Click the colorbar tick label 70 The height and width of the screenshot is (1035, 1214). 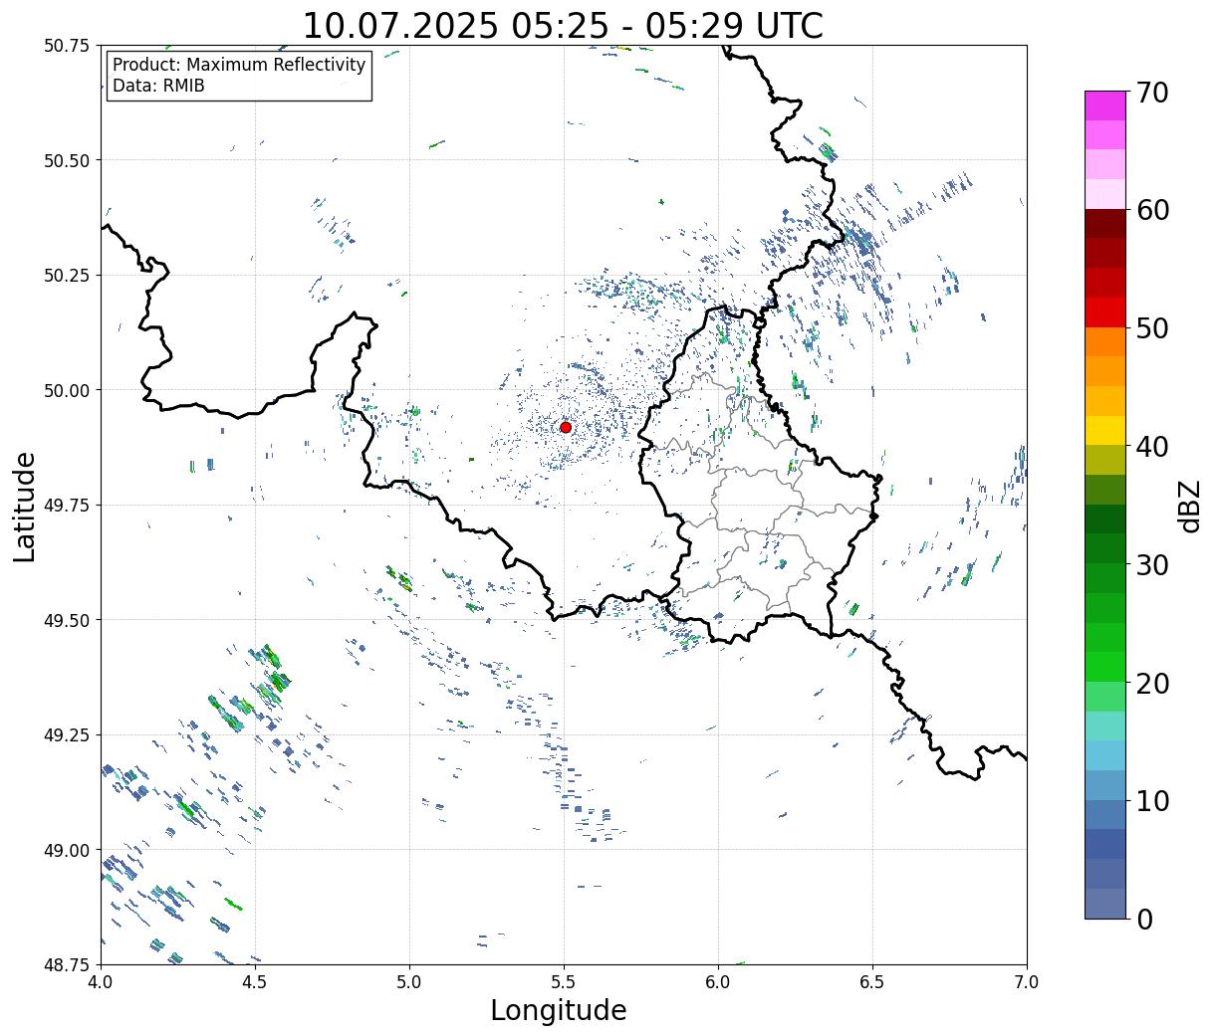[1151, 93]
